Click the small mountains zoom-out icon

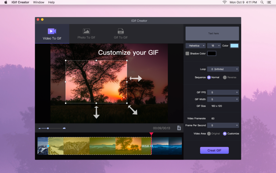[39, 128]
